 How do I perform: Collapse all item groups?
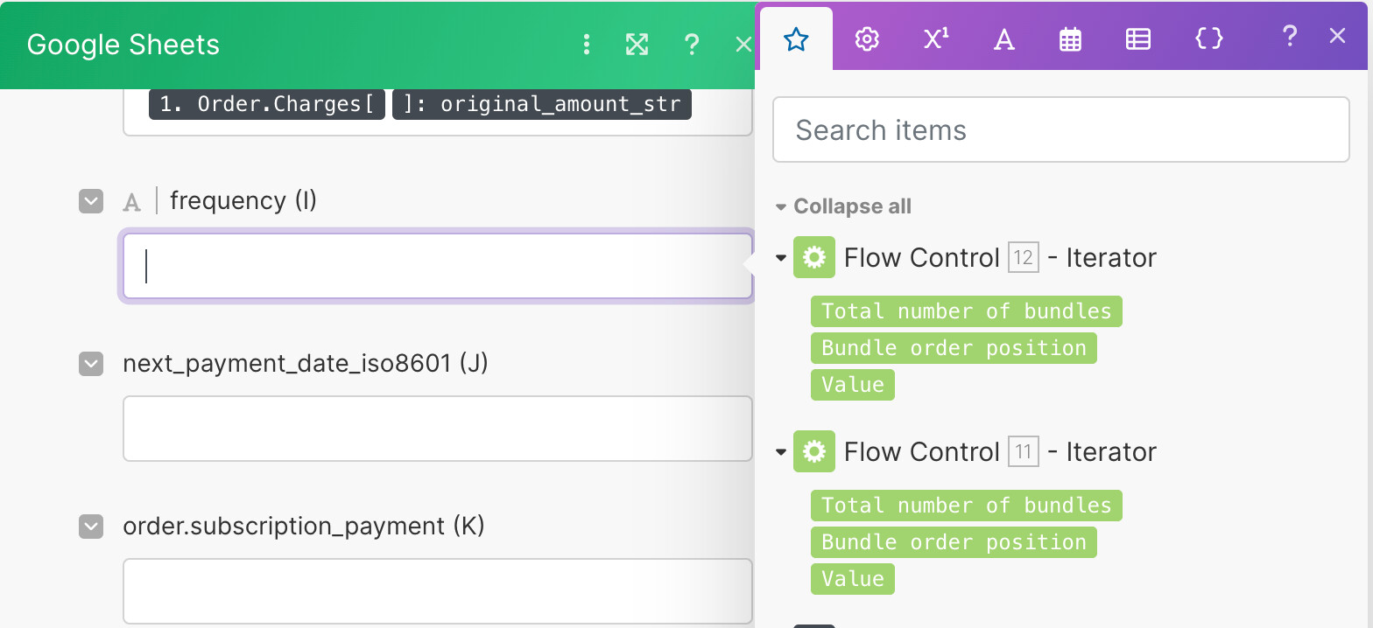(844, 206)
